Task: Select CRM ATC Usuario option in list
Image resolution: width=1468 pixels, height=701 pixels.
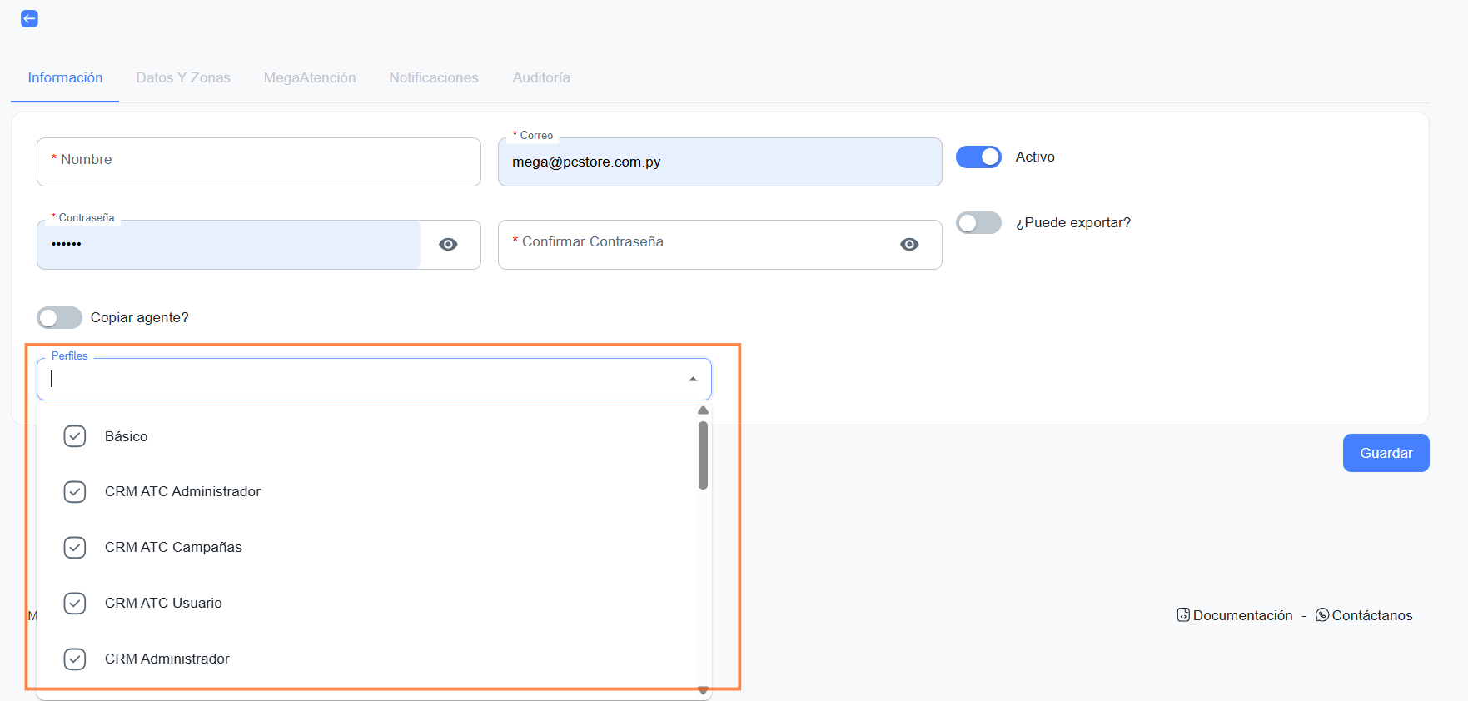Action: pos(163,603)
